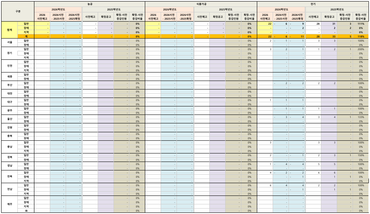This screenshot has width=370, height=214.
Task: Click the 9 cell in 합계 일반 row
Action: (297, 24)
